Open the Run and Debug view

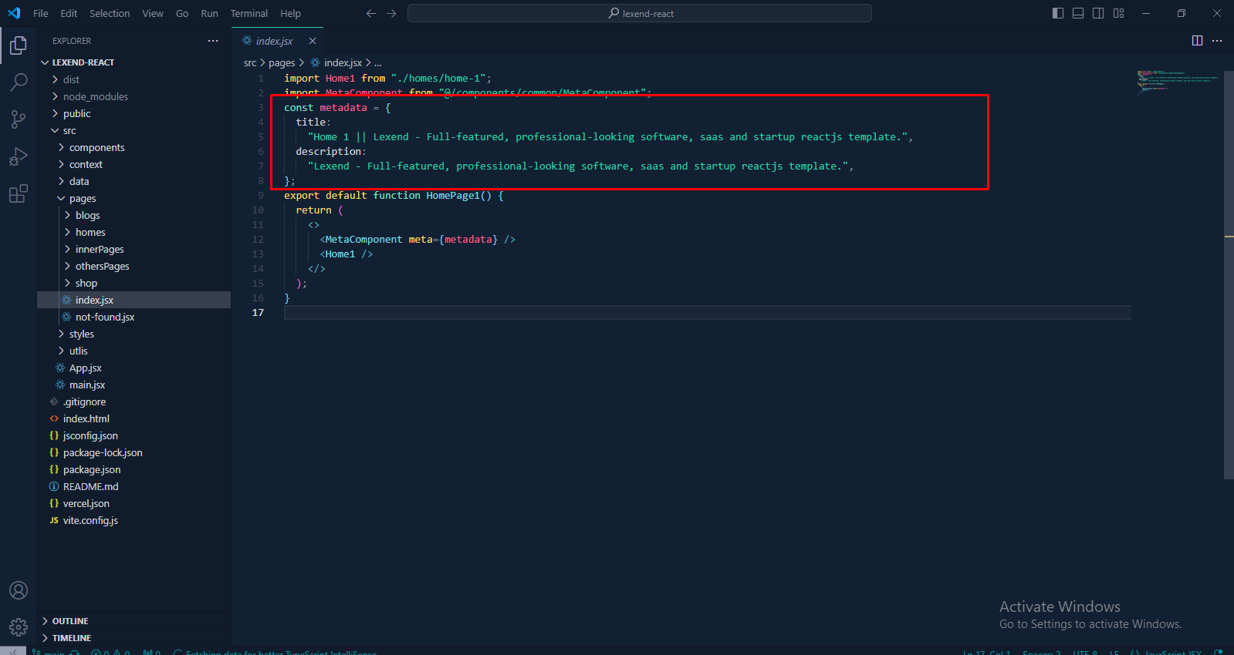pos(19,156)
